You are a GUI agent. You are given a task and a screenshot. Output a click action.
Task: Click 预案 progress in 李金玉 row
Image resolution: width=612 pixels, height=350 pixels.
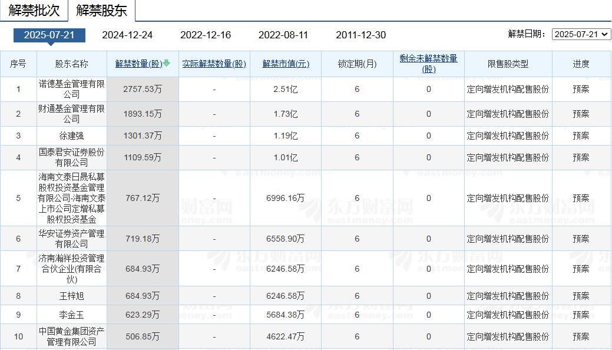(x=581, y=315)
